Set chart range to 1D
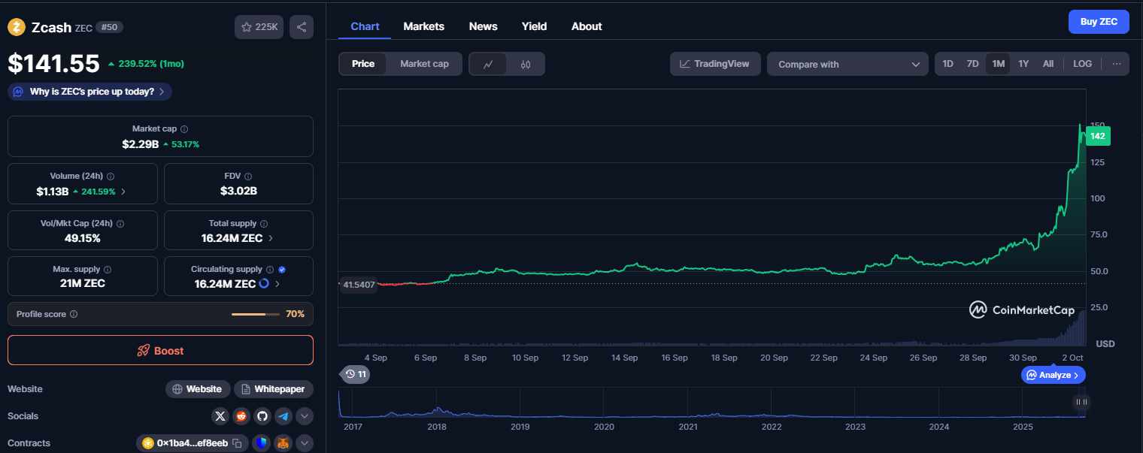 pyautogui.click(x=948, y=64)
